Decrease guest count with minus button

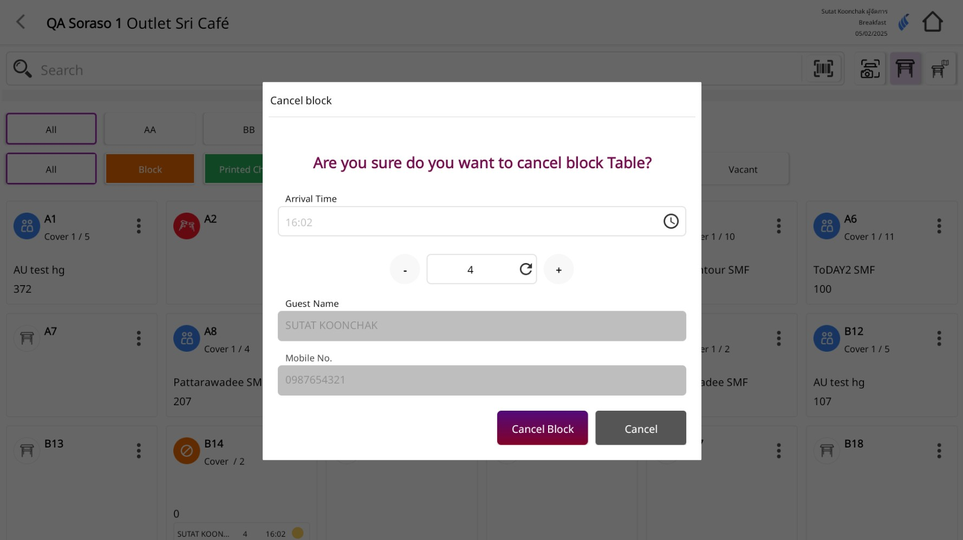click(x=405, y=269)
